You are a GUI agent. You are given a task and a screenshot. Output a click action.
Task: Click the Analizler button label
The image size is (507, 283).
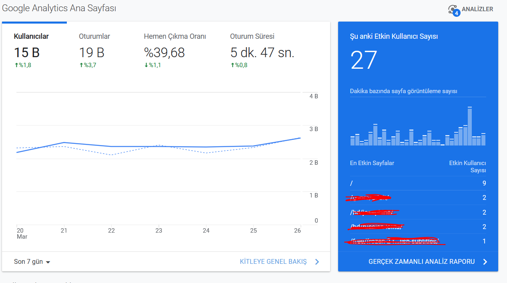477,9
